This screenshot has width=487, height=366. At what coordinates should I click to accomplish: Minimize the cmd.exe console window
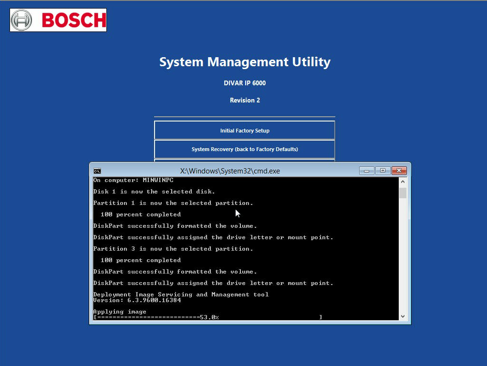[366, 170]
